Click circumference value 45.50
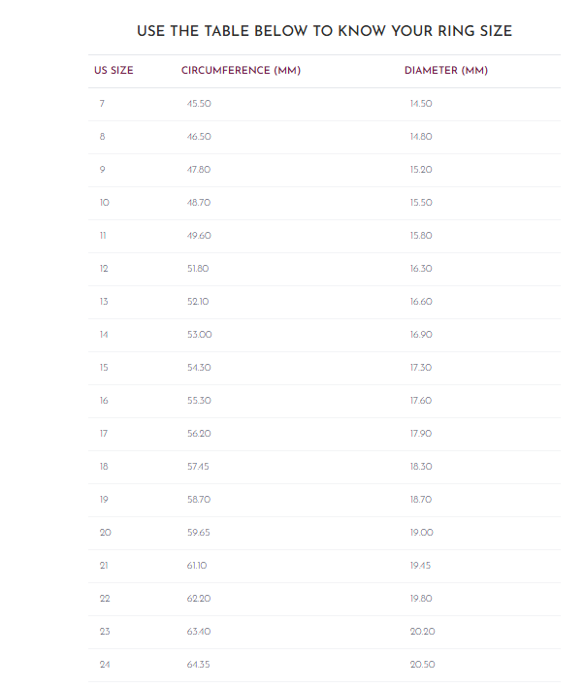Viewport: 584px width, 688px height. [x=199, y=104]
